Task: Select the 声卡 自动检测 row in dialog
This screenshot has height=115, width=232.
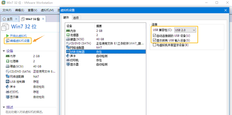Action: click(106, 56)
